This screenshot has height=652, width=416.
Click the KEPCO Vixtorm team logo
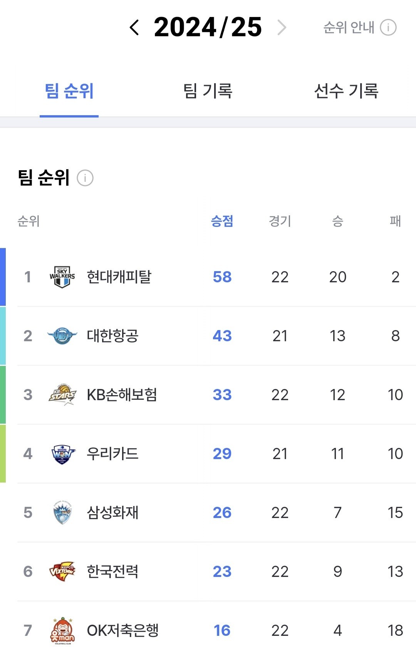pos(62,572)
